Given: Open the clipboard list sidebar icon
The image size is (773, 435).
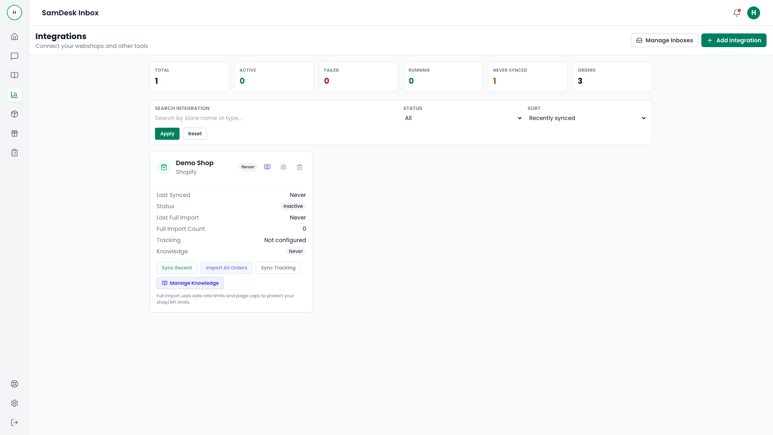Looking at the screenshot, I should 14,153.
